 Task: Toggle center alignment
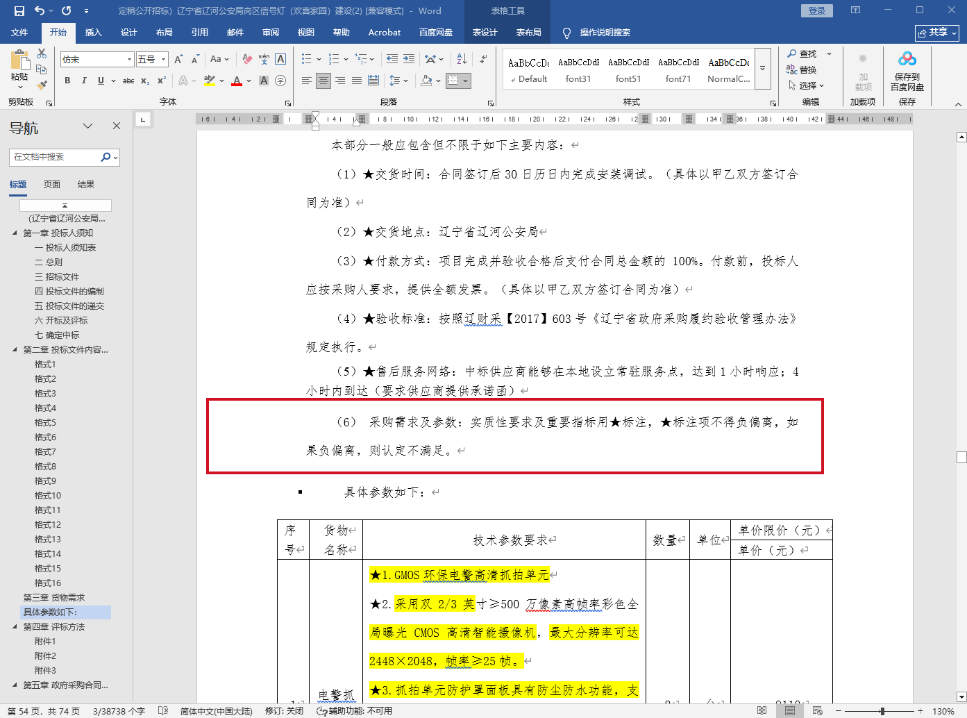point(323,81)
